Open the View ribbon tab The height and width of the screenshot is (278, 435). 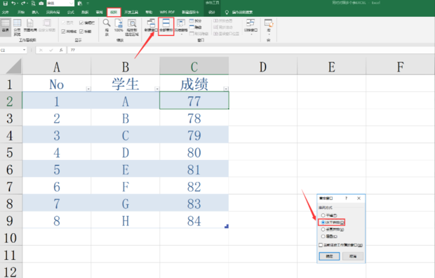point(114,12)
